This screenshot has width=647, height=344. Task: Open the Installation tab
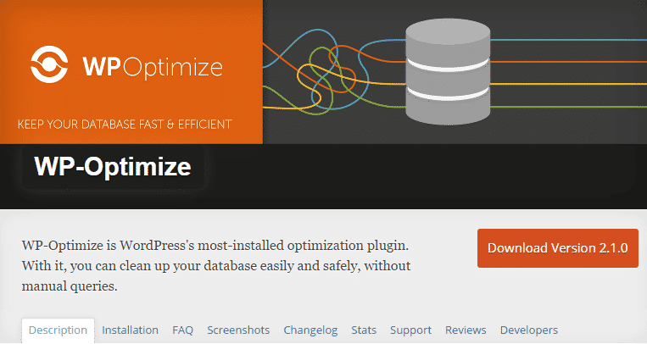coord(130,330)
